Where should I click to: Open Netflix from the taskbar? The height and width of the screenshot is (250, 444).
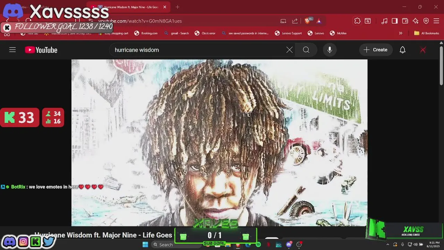point(268,244)
